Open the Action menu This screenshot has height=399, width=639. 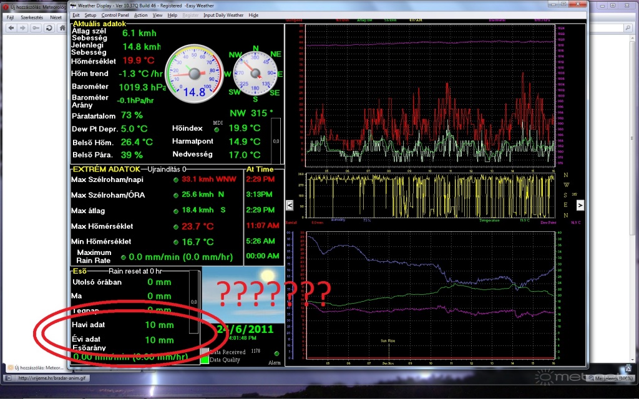(141, 14)
